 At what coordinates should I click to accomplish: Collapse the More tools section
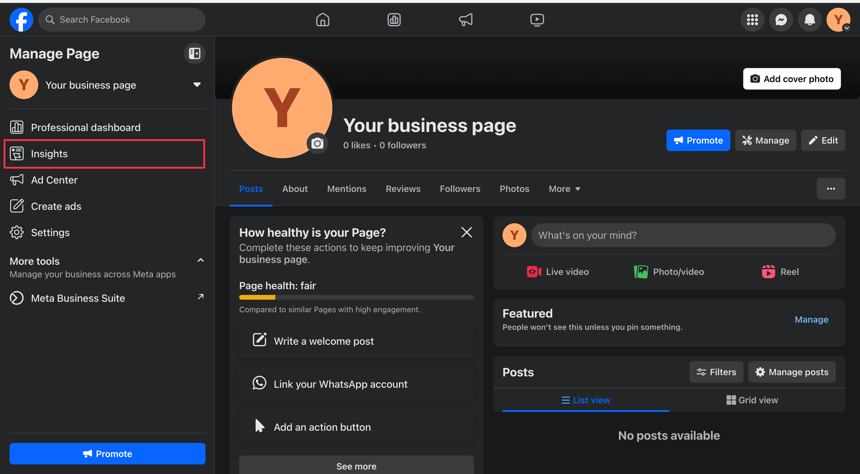click(200, 260)
